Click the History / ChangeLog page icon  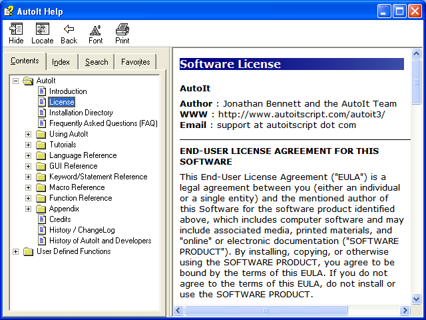(41, 230)
